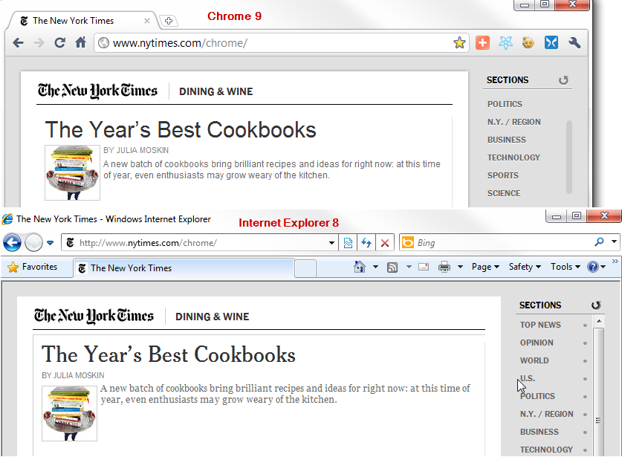Image resolution: width=622 pixels, height=457 pixels.
Task: Click IE stop loading red X
Action: 384,243
